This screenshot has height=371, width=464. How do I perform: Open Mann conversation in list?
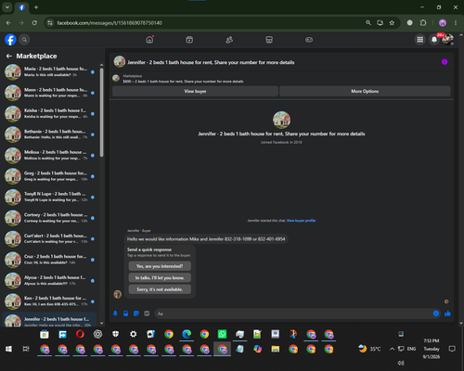(50, 93)
